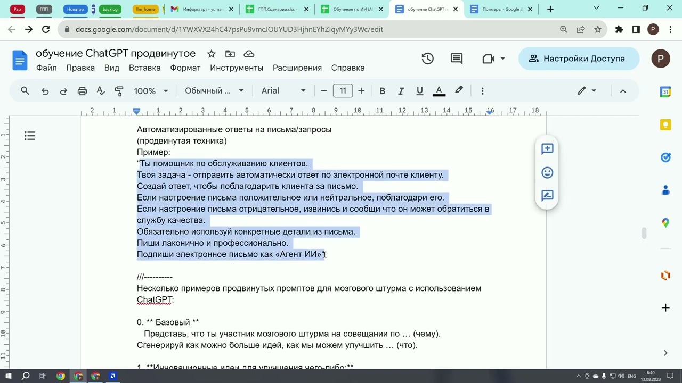Open the Google Docs home icon

coord(20,60)
